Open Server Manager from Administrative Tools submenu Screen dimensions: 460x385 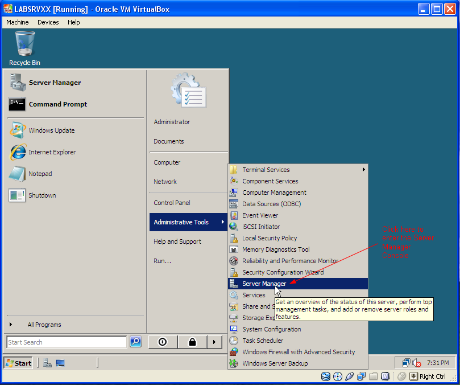click(x=298, y=284)
